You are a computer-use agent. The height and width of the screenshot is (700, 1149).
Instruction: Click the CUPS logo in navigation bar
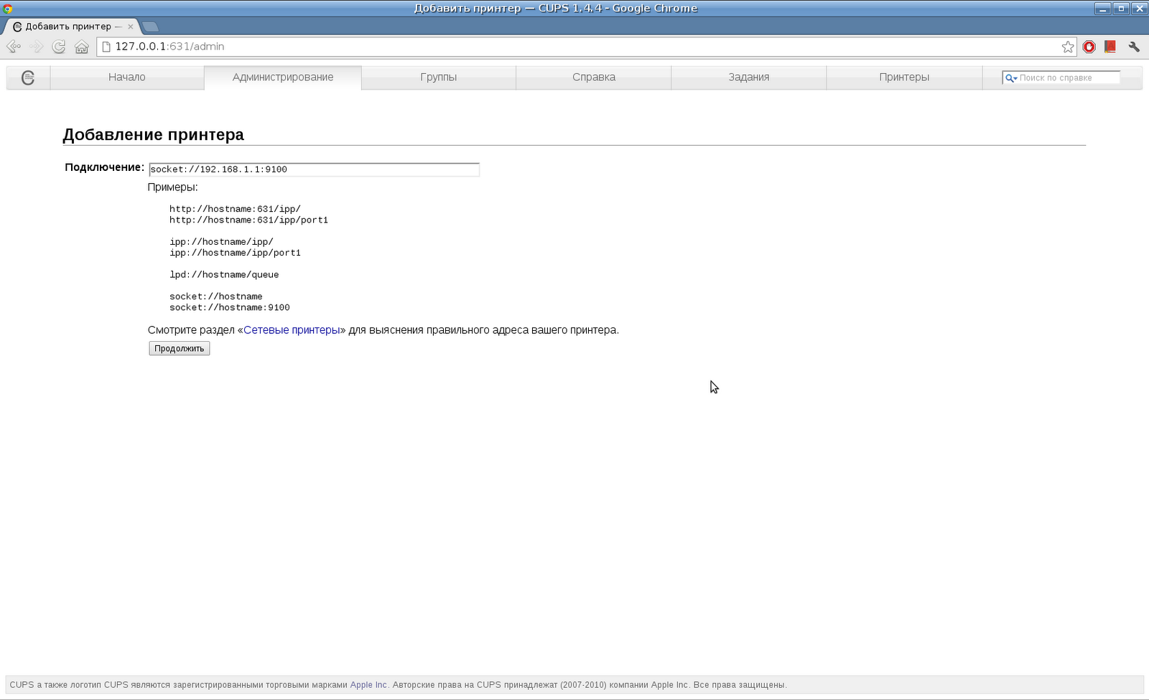tap(28, 78)
